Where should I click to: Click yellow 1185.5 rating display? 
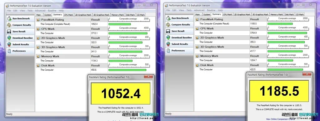tap(279, 91)
